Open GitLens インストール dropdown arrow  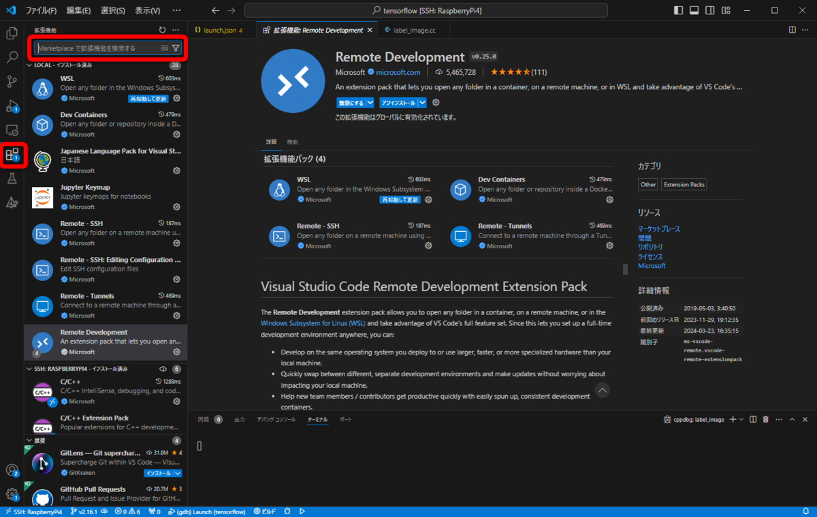[178, 473]
